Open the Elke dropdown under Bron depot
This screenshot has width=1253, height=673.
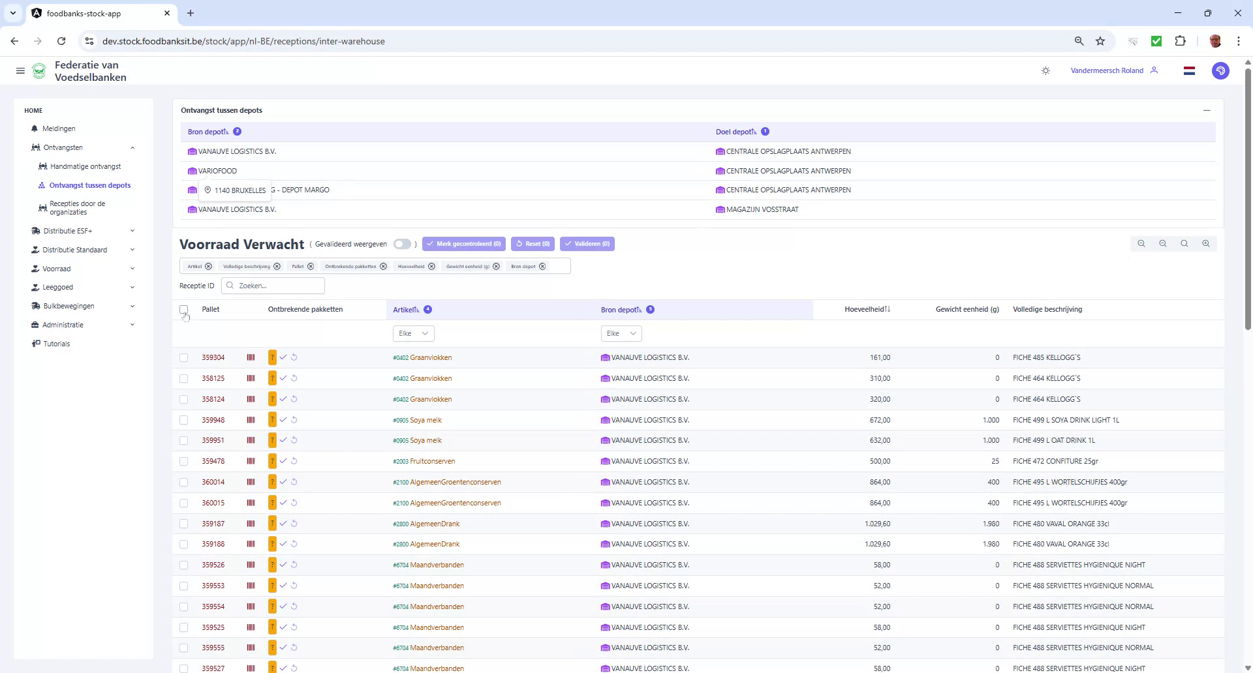click(x=621, y=333)
